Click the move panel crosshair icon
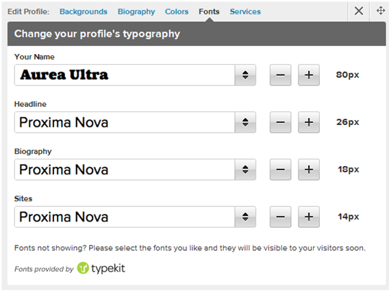The height and width of the screenshot is (292, 391). pos(381,11)
